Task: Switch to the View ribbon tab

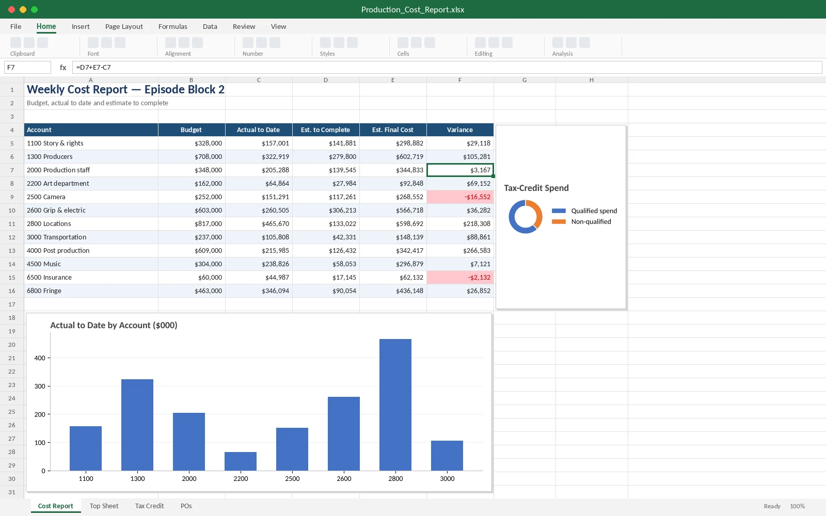Action: [x=279, y=27]
